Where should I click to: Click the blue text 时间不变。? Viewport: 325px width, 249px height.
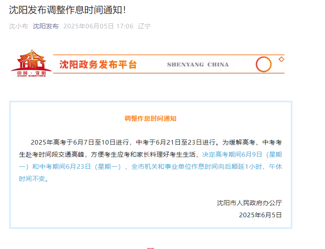click(34, 179)
